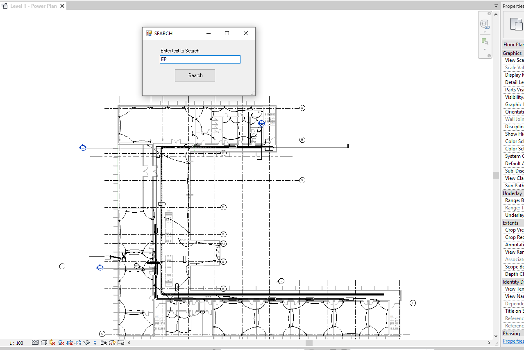The height and width of the screenshot is (350, 524).
Task: Click the Enter text to Search field
Action: (200, 59)
